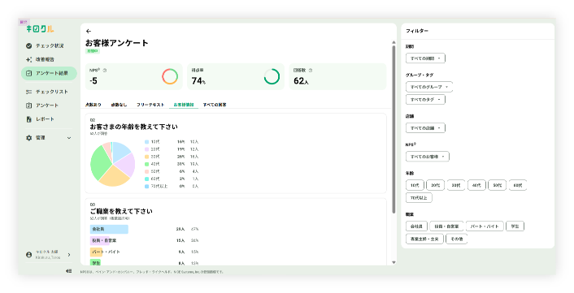Toggle the 50代 age filter chip
The width and height of the screenshot is (574, 293).
pyautogui.click(x=497, y=185)
